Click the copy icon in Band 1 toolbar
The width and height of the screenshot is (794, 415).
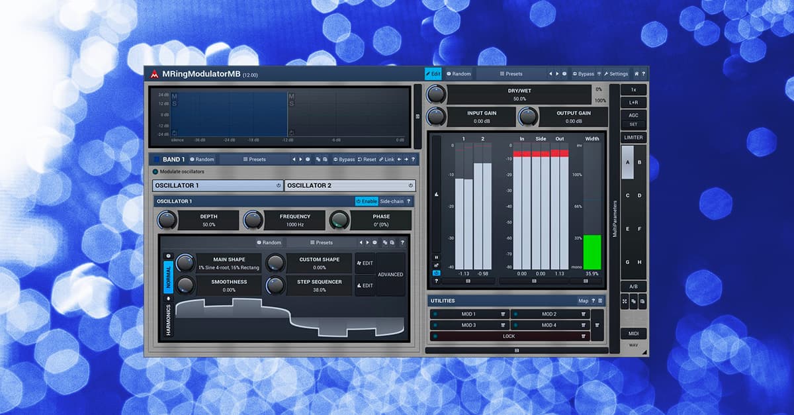click(x=318, y=159)
